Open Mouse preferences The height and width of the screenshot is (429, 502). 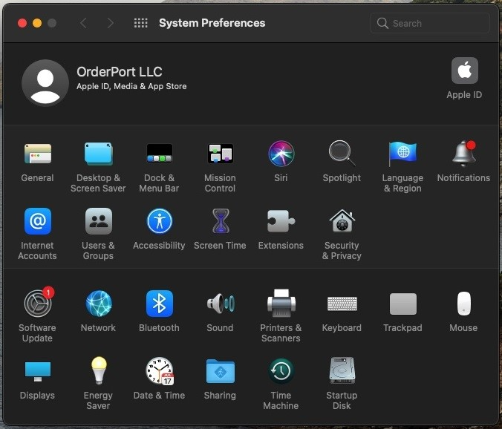pos(463,304)
